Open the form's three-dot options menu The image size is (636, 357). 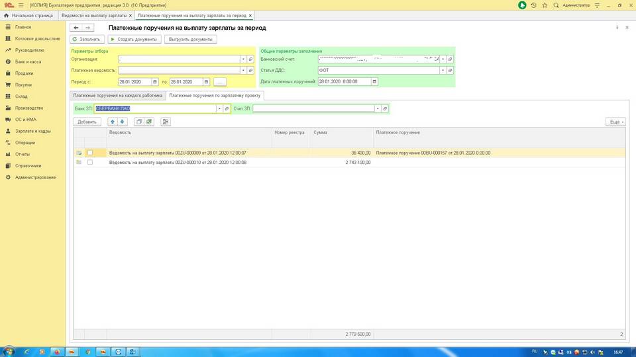[617, 28]
